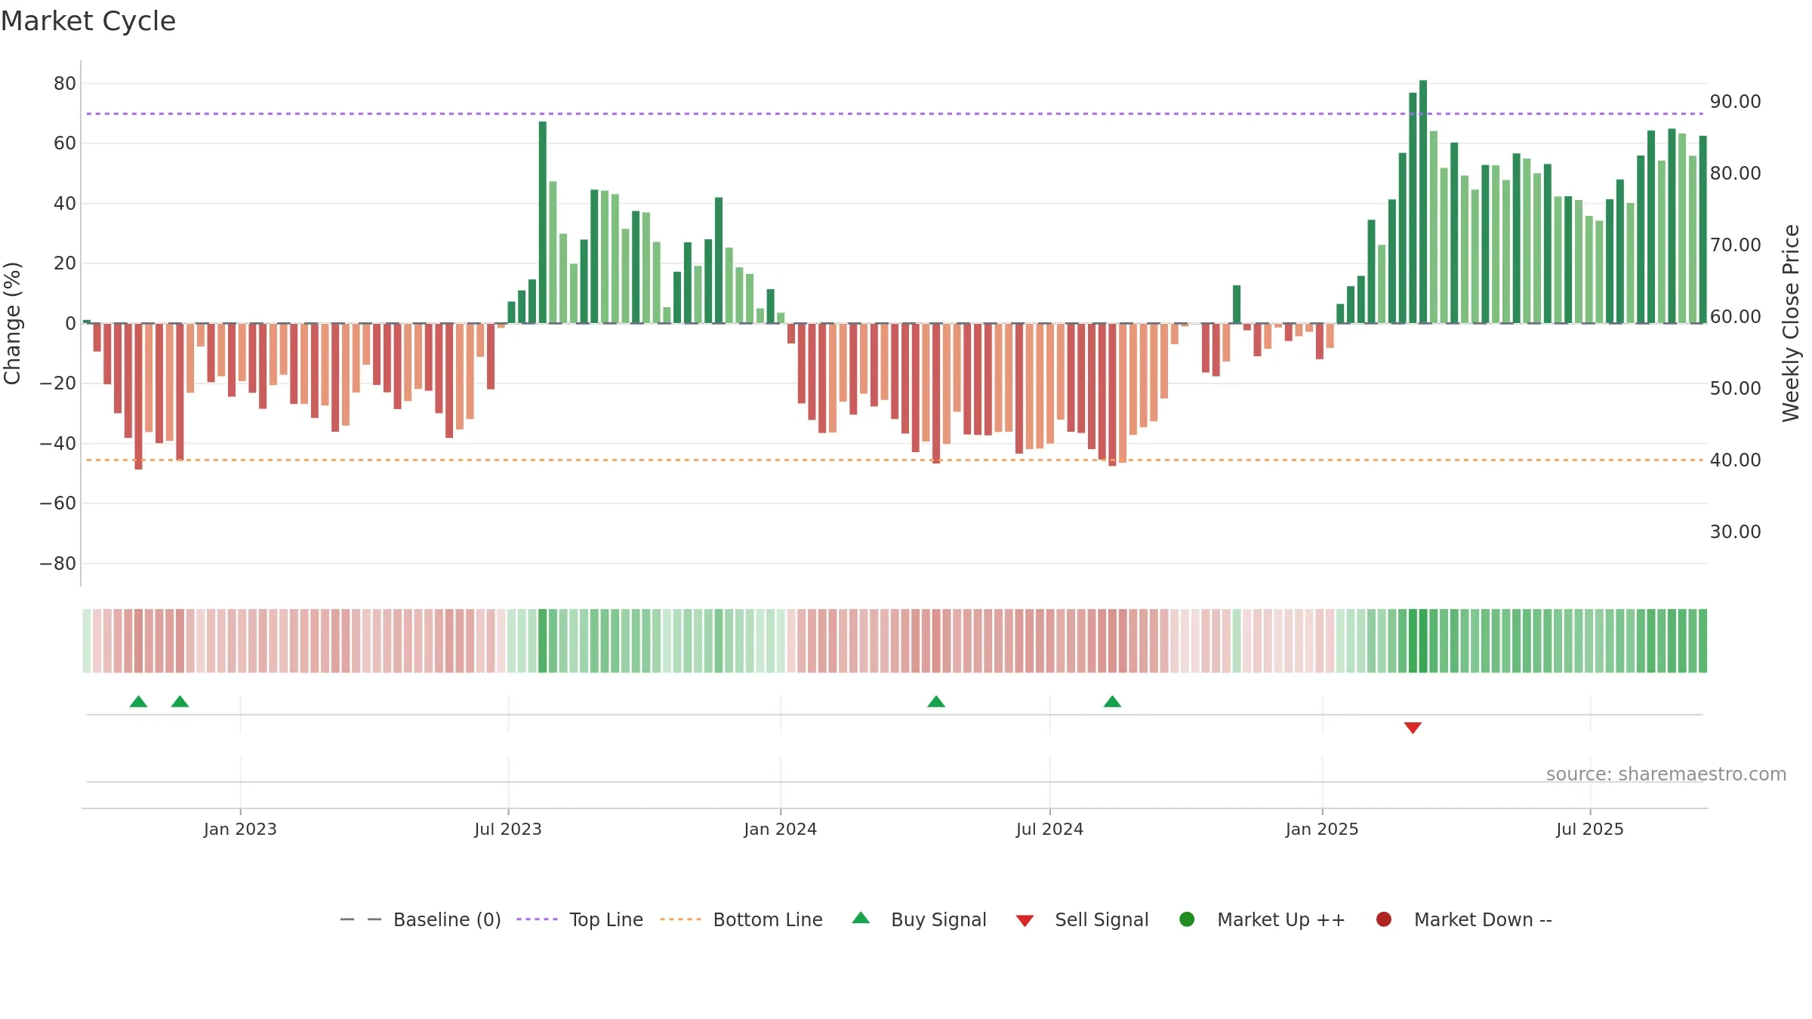Click the orange dotted Bottom Line legend swatch

680,919
